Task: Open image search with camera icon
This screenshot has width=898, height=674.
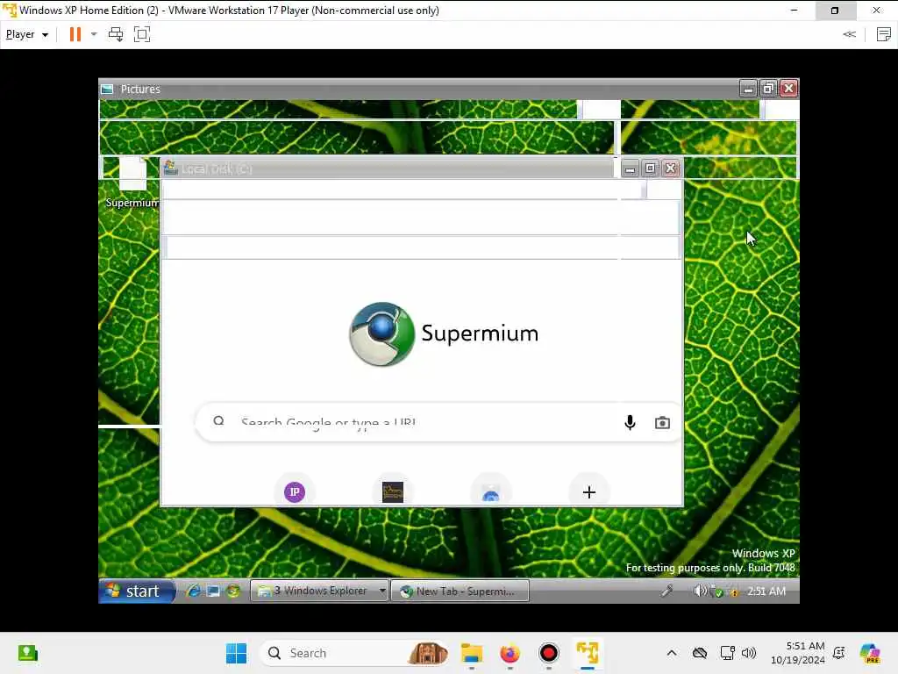Action: 662,423
